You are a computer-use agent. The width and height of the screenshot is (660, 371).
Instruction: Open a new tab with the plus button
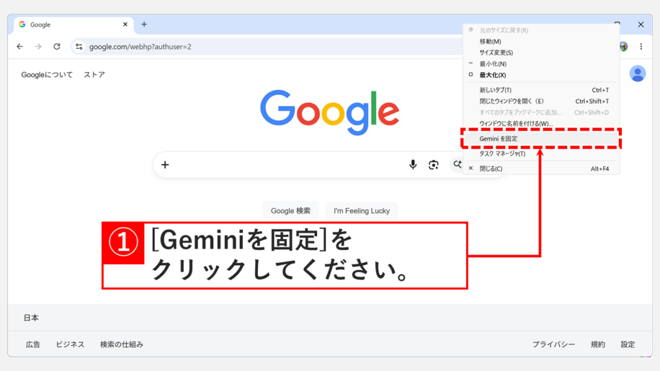coord(144,24)
